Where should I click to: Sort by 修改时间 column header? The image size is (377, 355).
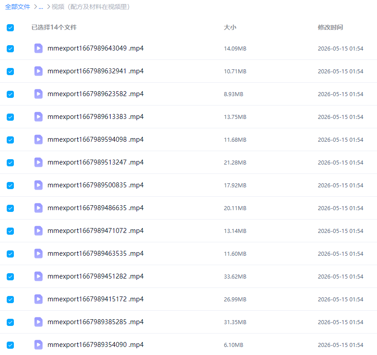click(x=330, y=27)
